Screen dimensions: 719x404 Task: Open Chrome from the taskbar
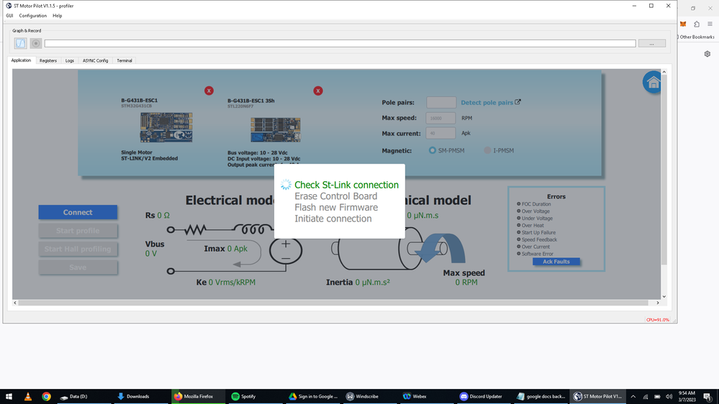pos(46,397)
